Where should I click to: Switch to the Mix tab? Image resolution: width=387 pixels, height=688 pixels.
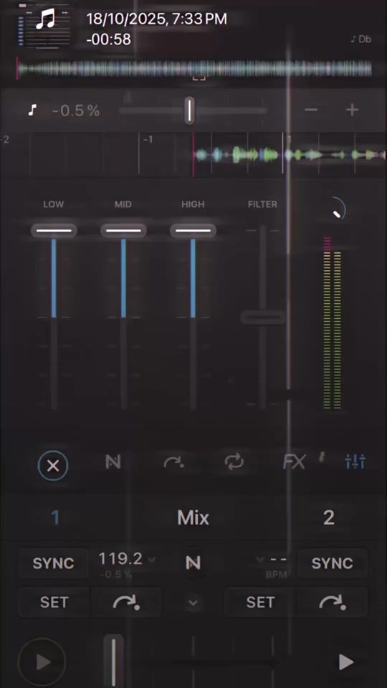[193, 518]
